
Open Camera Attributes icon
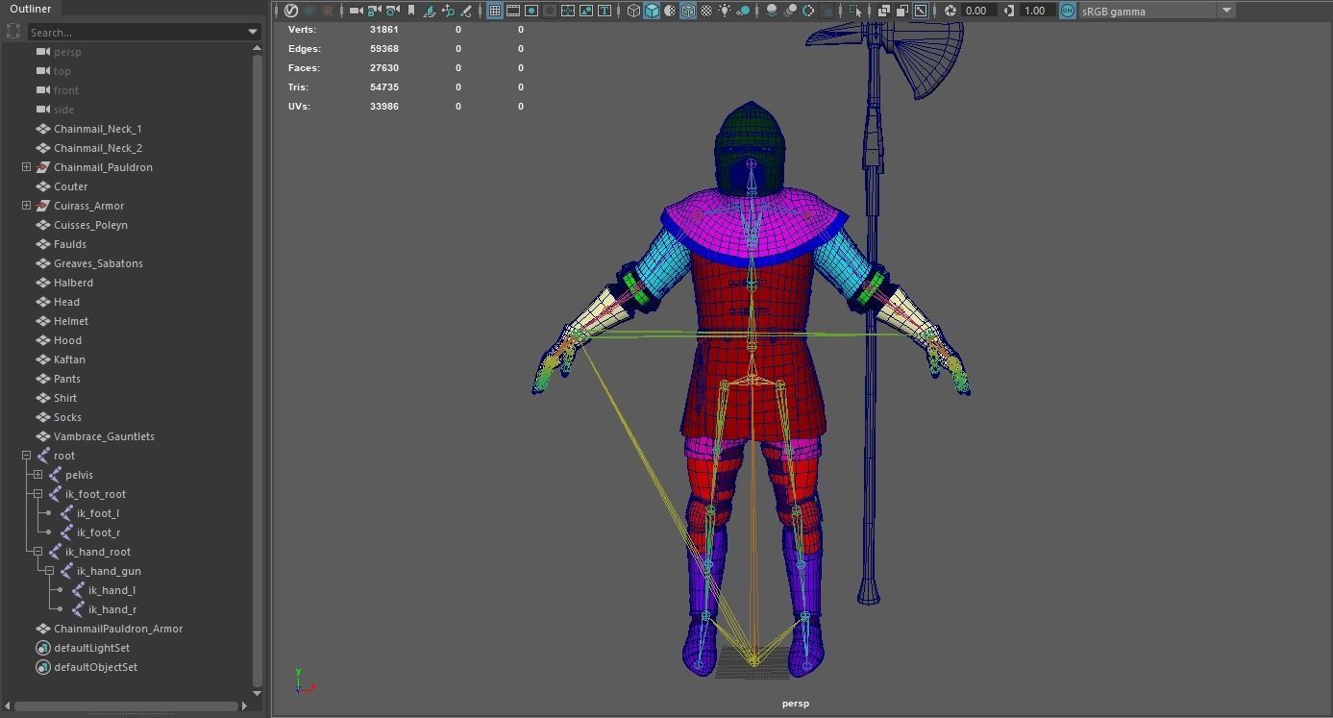pyautogui.click(x=392, y=11)
